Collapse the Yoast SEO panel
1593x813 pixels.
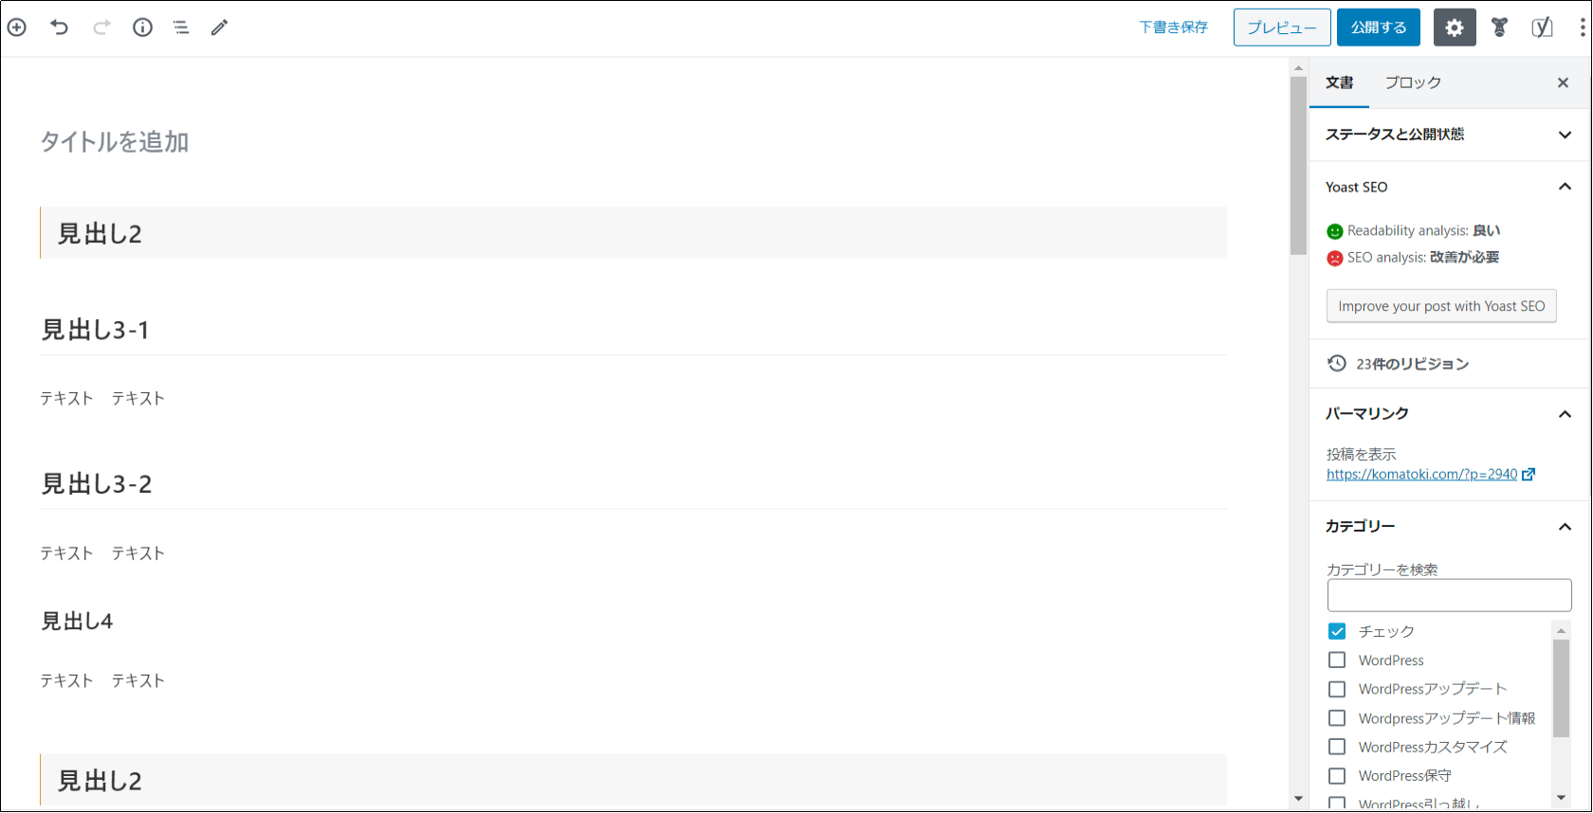point(1565,187)
